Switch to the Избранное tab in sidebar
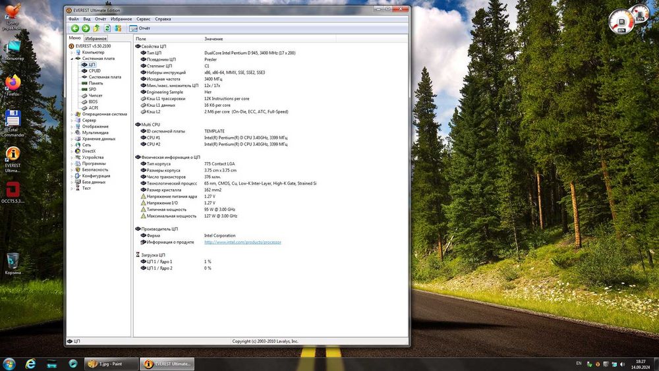 [x=96, y=38]
